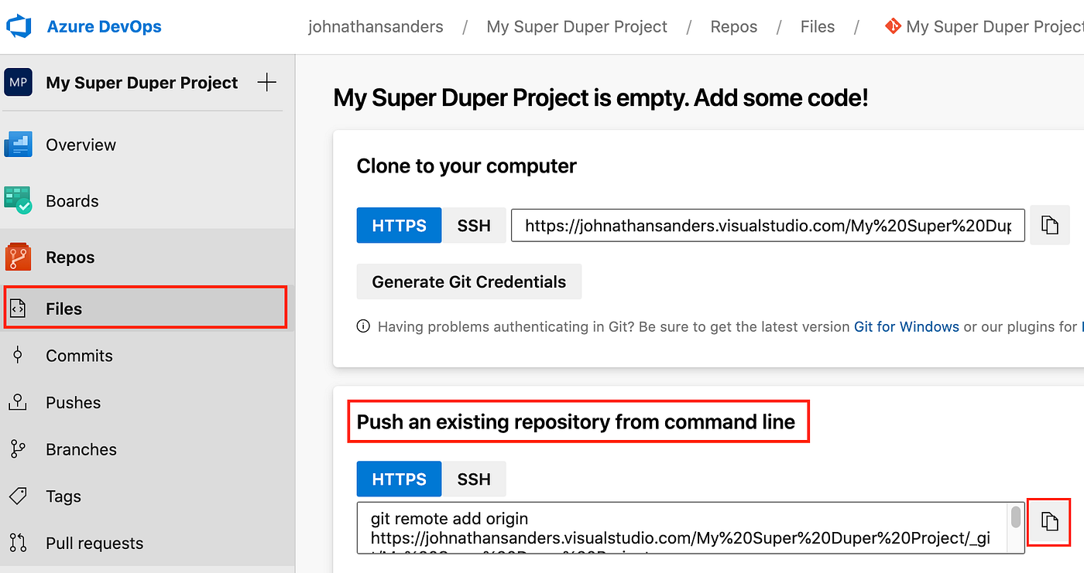
Task: Click My Super Duper Project breadcrumb
Action: (577, 27)
